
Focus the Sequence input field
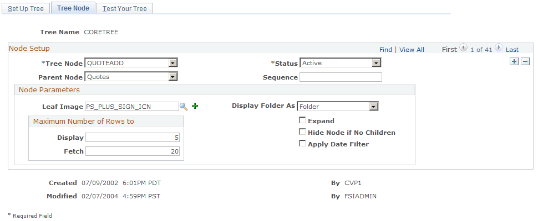(341, 77)
